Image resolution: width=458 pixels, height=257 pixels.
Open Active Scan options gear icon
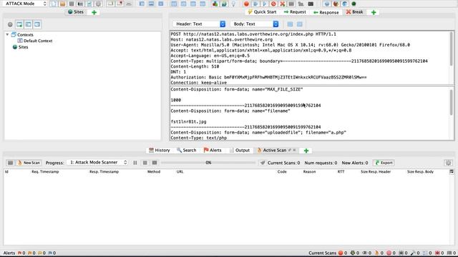pos(449,163)
